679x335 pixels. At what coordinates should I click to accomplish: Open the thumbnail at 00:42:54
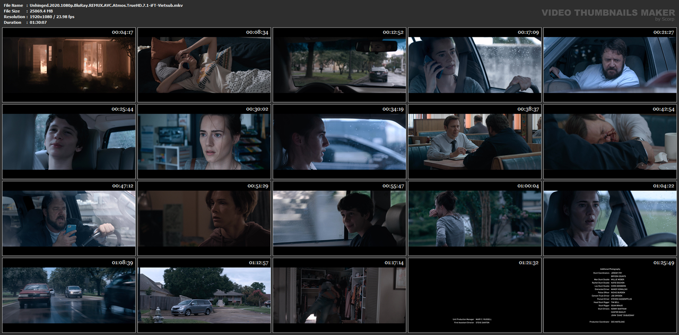pos(610,142)
